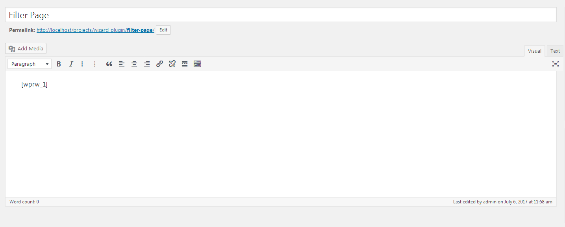This screenshot has width=565, height=227.
Task: Apply blockquote formatting
Action: coord(109,64)
